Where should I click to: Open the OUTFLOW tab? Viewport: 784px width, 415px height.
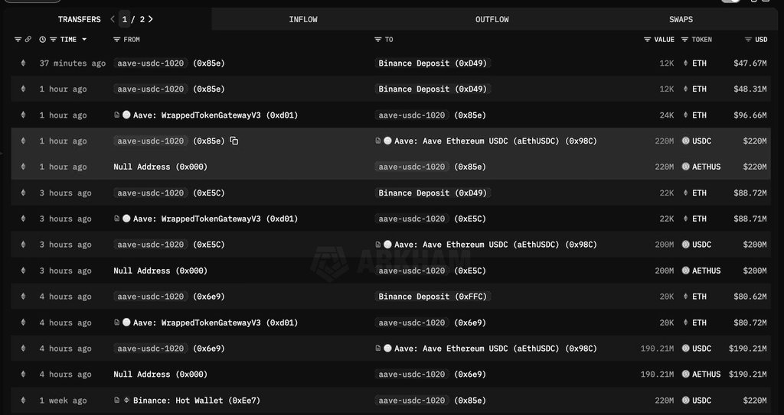coord(492,19)
